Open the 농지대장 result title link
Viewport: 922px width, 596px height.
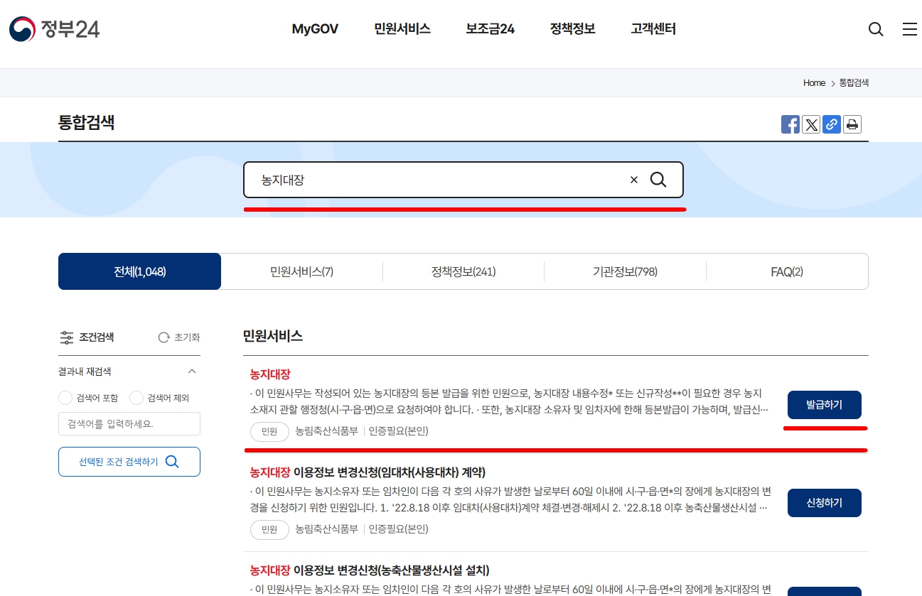tap(270, 374)
